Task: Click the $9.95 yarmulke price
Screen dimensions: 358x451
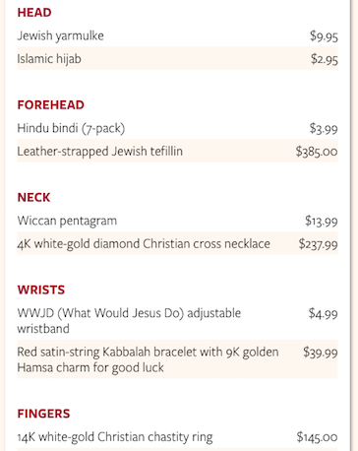Action: [324, 35]
